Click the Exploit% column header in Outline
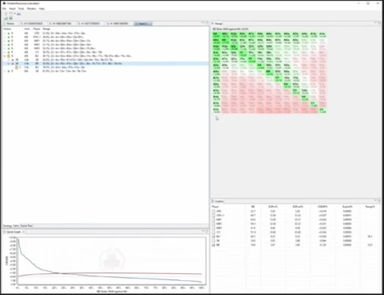 pos(347,207)
